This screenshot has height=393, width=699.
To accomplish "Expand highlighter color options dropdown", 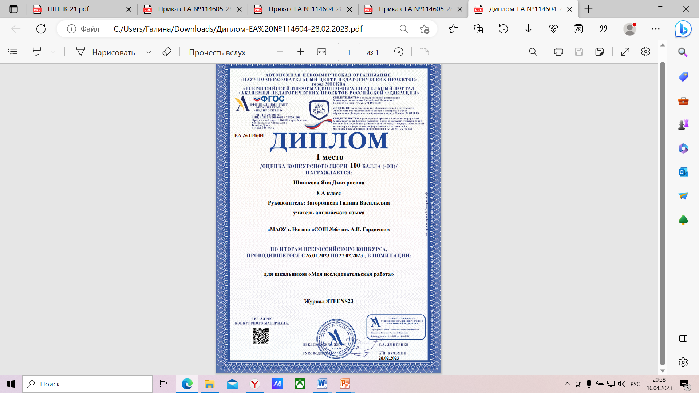I will click(53, 52).
